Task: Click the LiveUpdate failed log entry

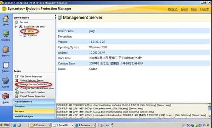Action: (x=100, y=108)
